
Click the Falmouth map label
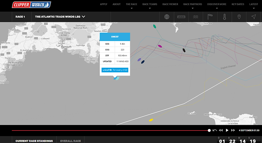coord(6,69)
